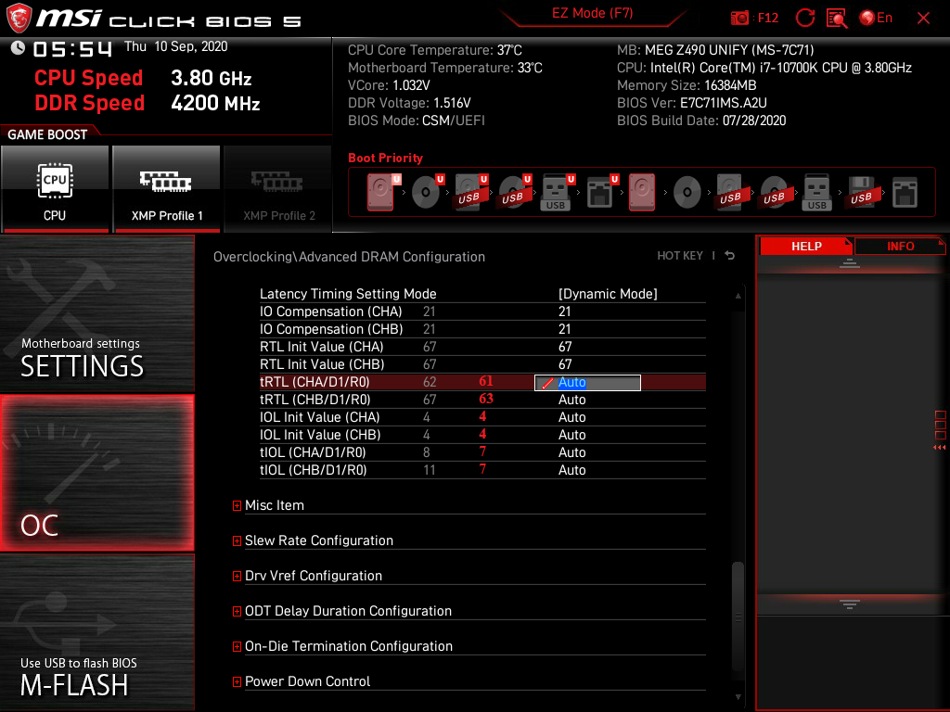Close the BIOS with the red X
Viewport: 950px width, 712px height.
[923, 19]
